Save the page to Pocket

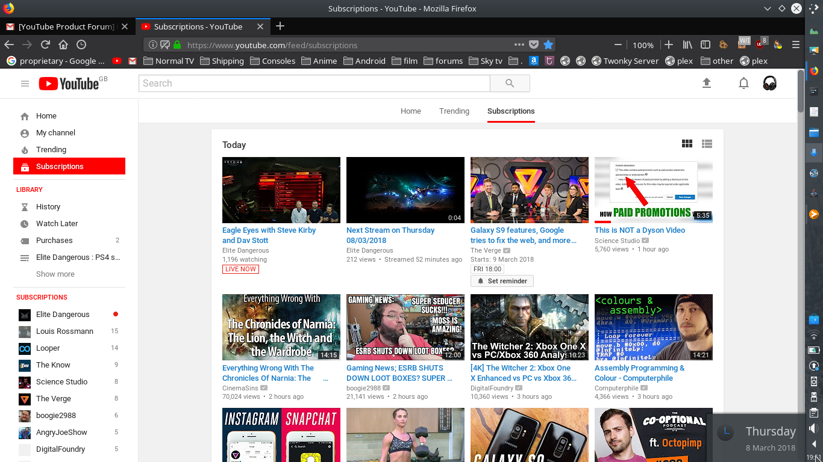[534, 45]
